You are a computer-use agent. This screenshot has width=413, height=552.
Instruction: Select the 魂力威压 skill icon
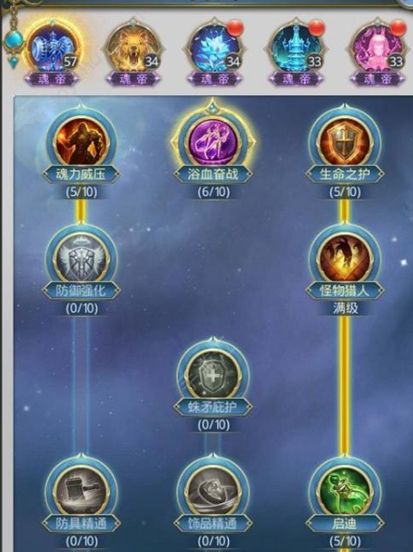coord(82,143)
